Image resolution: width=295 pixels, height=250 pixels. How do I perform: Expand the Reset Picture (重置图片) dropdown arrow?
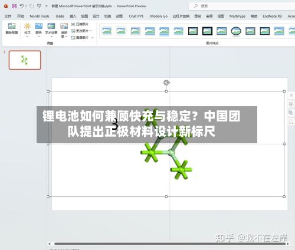[x=93, y=38]
